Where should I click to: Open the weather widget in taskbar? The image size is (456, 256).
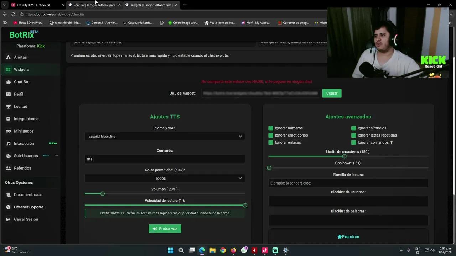pos(16,250)
